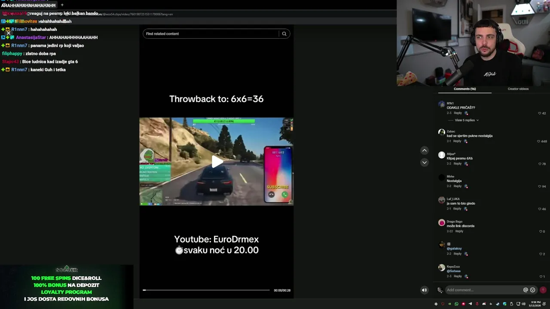The image size is (550, 309).
Task: Click R1nnn7's 'panama jedini rp' chat message
Action: 56,45
